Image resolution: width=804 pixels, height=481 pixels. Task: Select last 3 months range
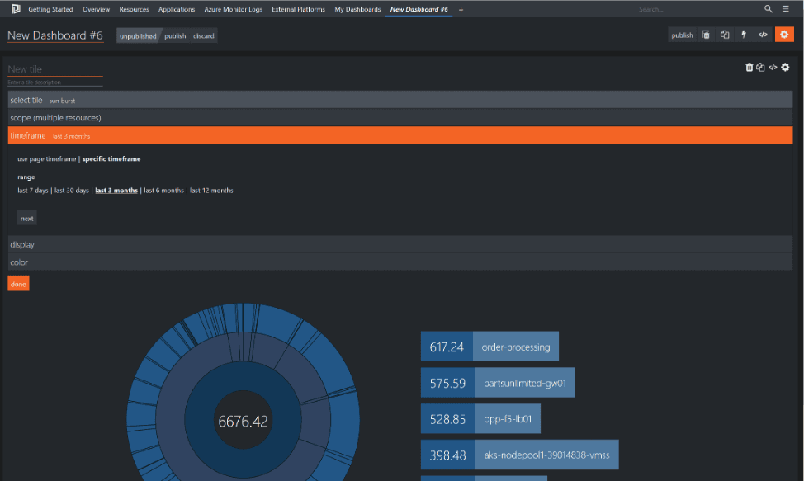pyautogui.click(x=116, y=190)
